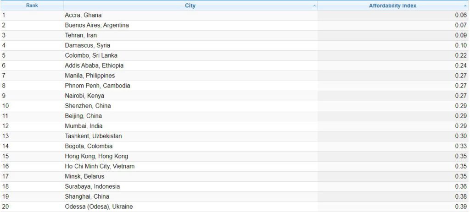This screenshot has height=212, width=470.
Task: Select the Colombo, Sri Lanka cell
Action: (190, 55)
